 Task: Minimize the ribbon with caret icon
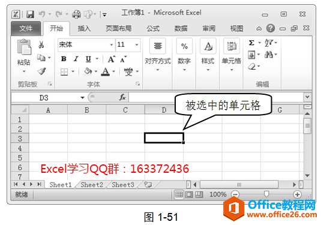coord(259,28)
